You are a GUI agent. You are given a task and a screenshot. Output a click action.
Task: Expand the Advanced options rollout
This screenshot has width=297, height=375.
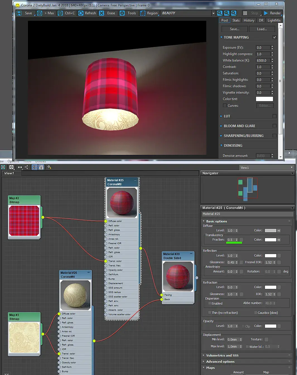click(204, 361)
